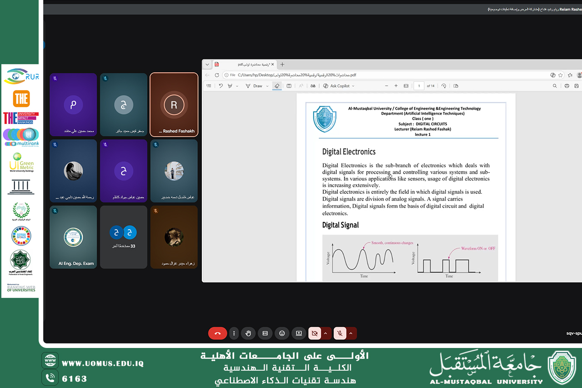Select the Erase tool in PDF toolbar
This screenshot has width=582, height=388.
coord(276,86)
